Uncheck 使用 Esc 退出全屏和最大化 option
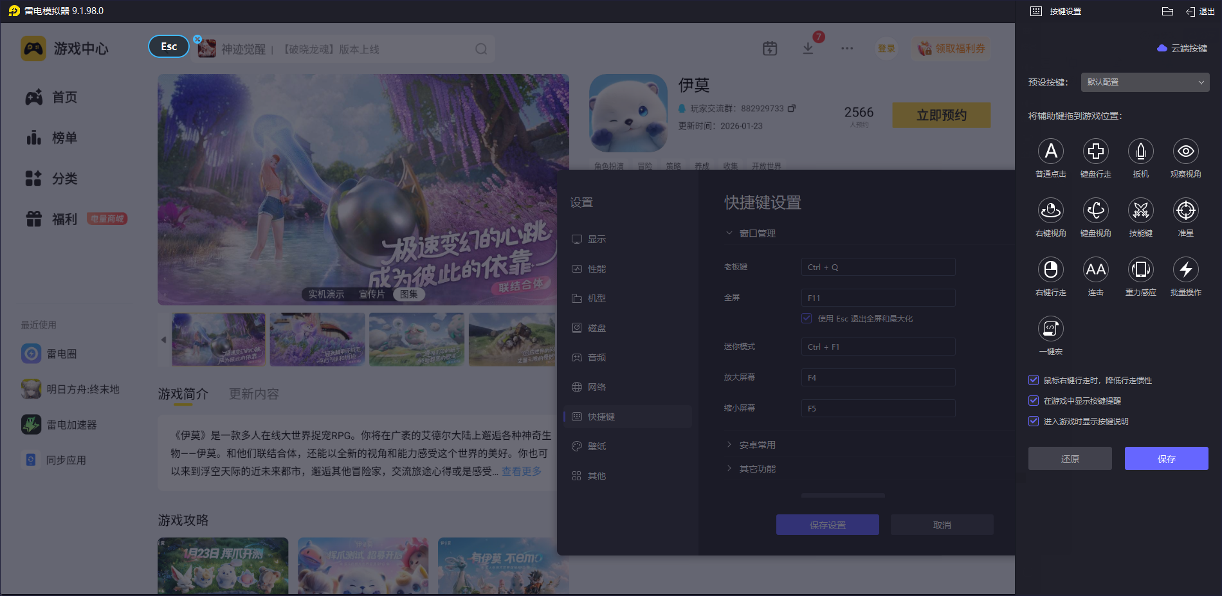 807,319
